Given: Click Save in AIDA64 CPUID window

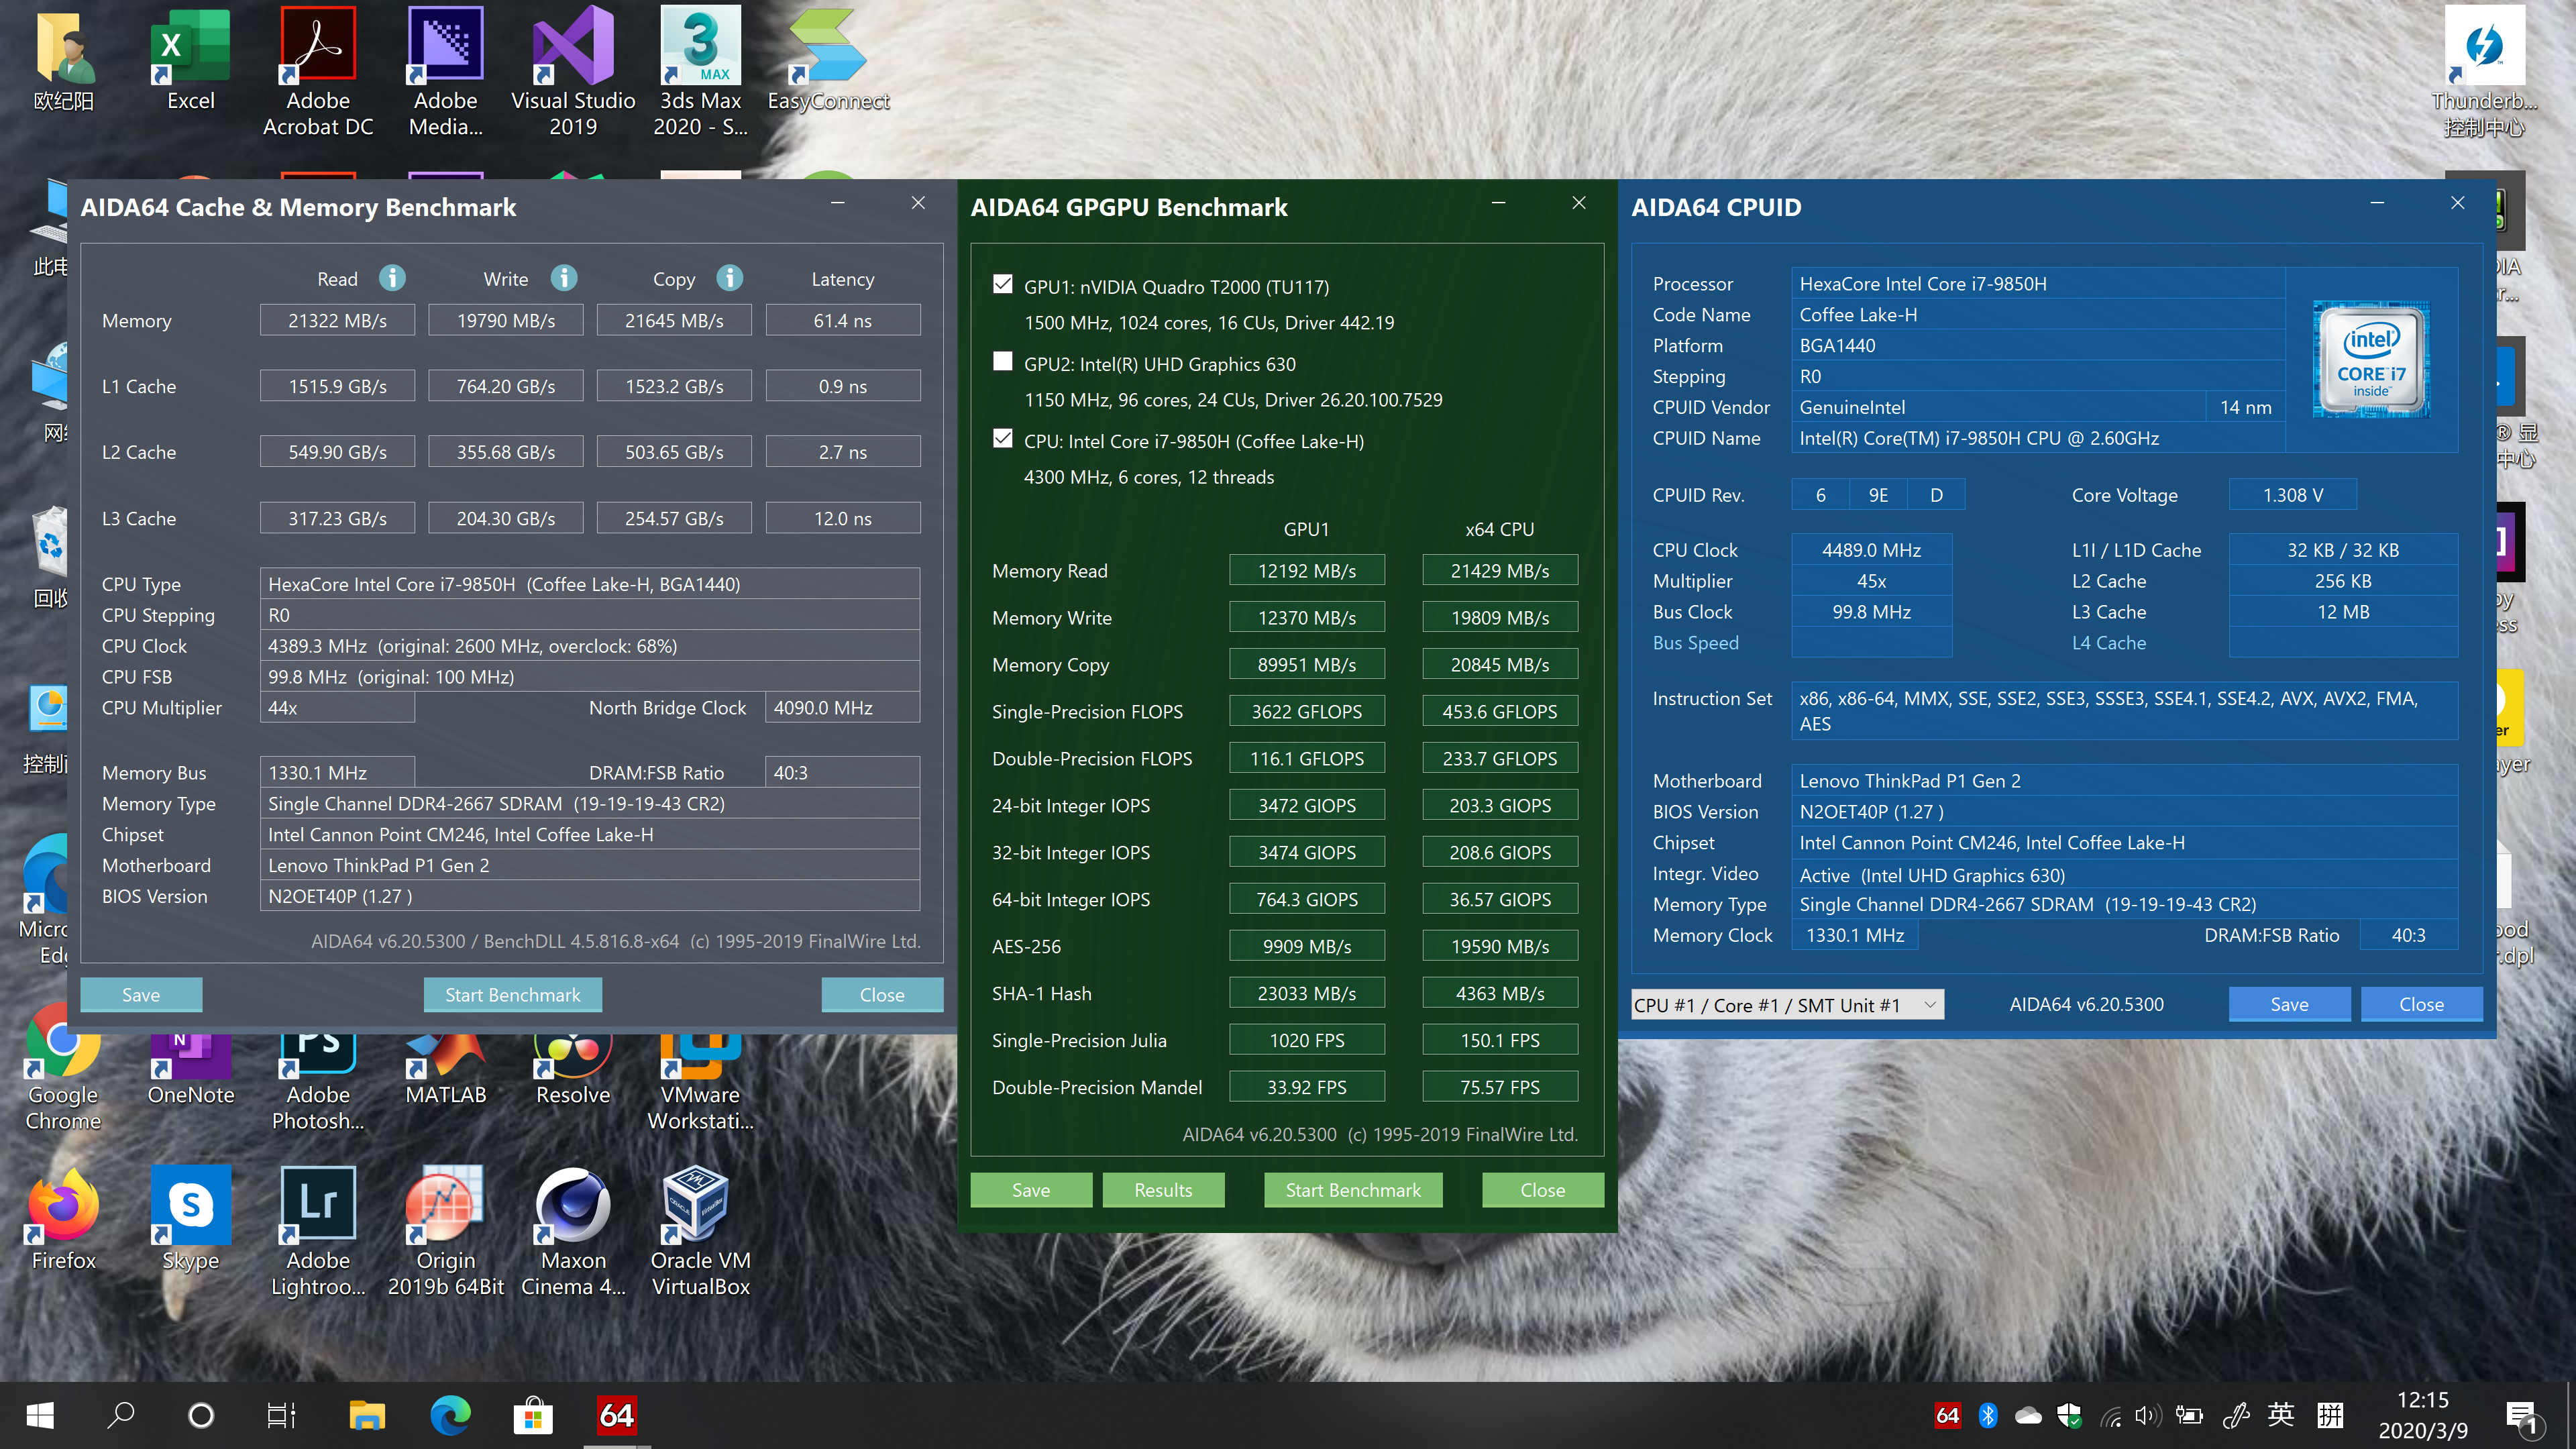Looking at the screenshot, I should tap(2290, 1004).
